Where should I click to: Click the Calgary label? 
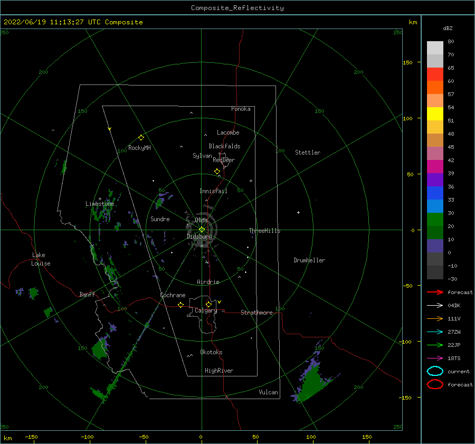point(206,310)
